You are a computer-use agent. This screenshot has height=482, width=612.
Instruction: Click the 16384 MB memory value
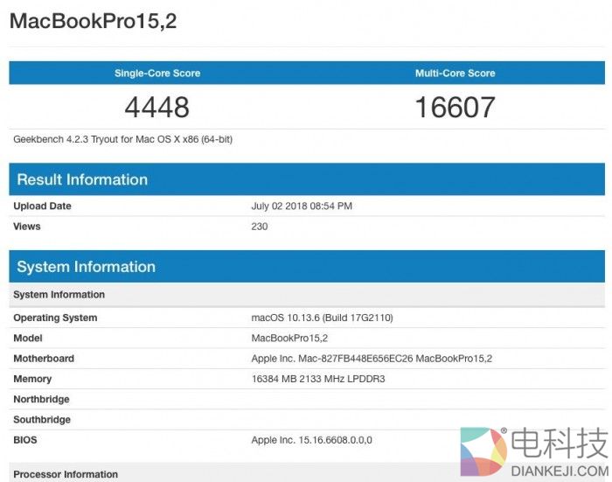(x=318, y=379)
